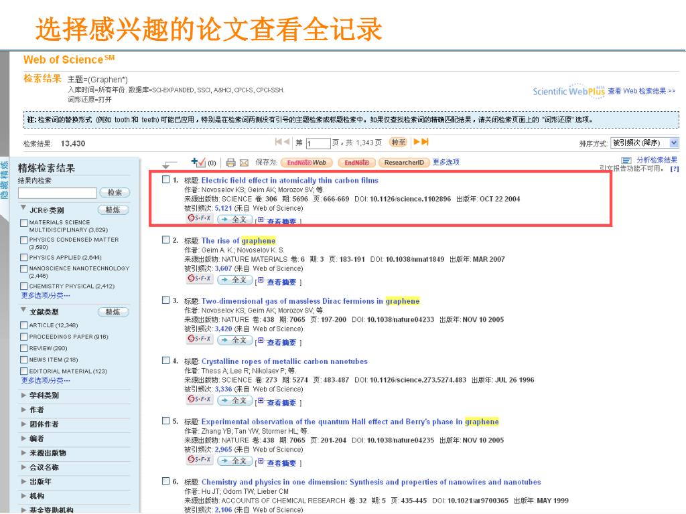686x514 pixels.
Task: Tick PROCEEDINGS PAPER document type checkbox
Action: (x=24, y=337)
